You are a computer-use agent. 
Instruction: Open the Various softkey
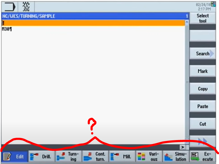(149, 156)
